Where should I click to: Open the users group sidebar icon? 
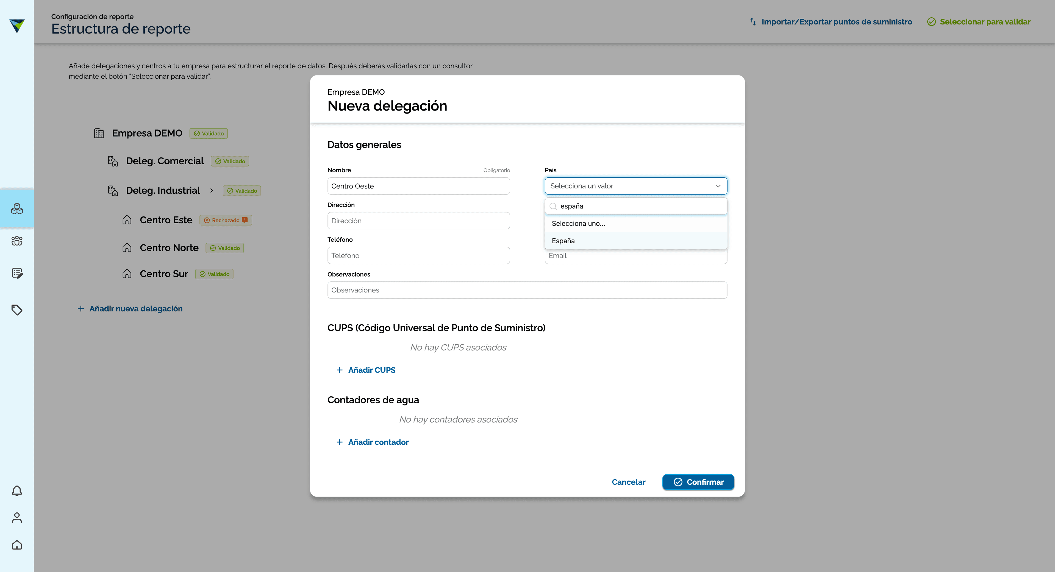17,241
